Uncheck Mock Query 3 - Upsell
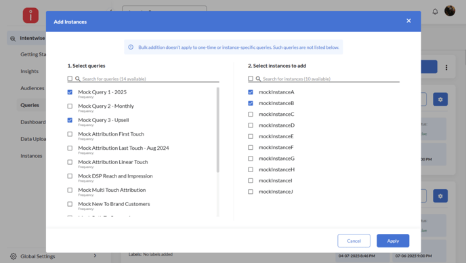The image size is (466, 263). [70, 120]
